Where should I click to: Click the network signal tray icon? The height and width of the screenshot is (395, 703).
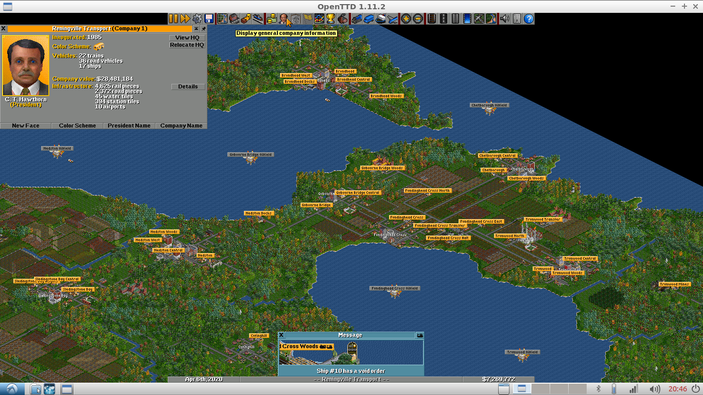point(634,389)
